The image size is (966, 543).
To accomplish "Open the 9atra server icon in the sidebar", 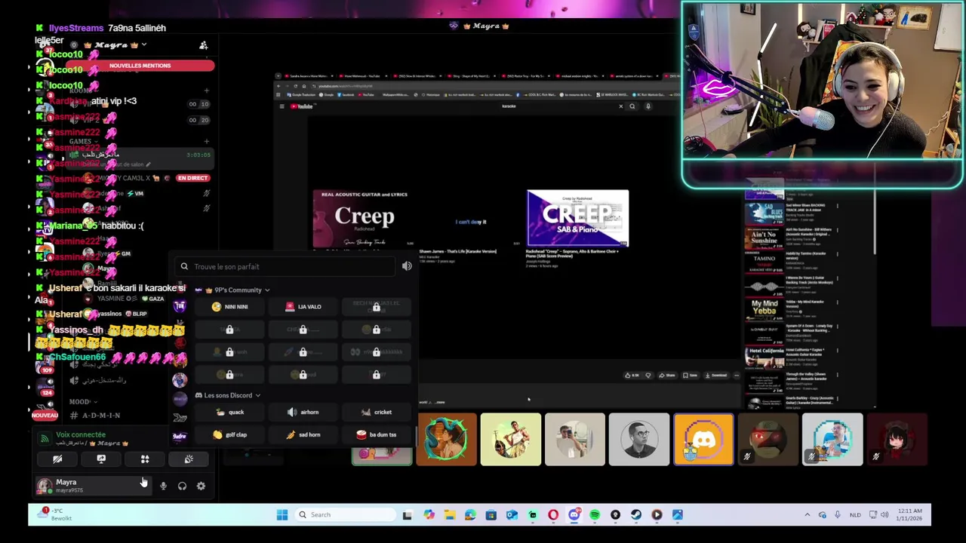I will point(180,437).
